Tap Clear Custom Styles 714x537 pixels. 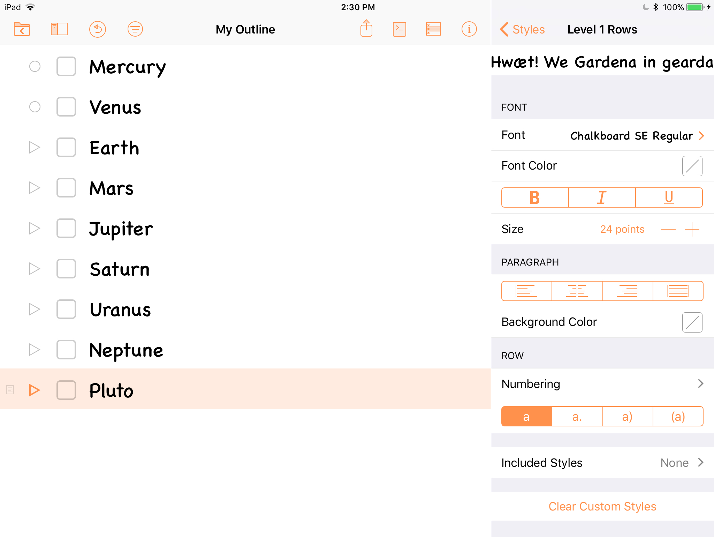coord(602,506)
